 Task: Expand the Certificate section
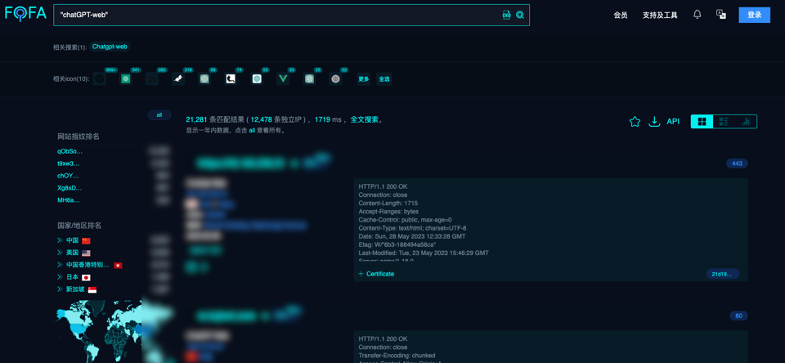coord(376,274)
